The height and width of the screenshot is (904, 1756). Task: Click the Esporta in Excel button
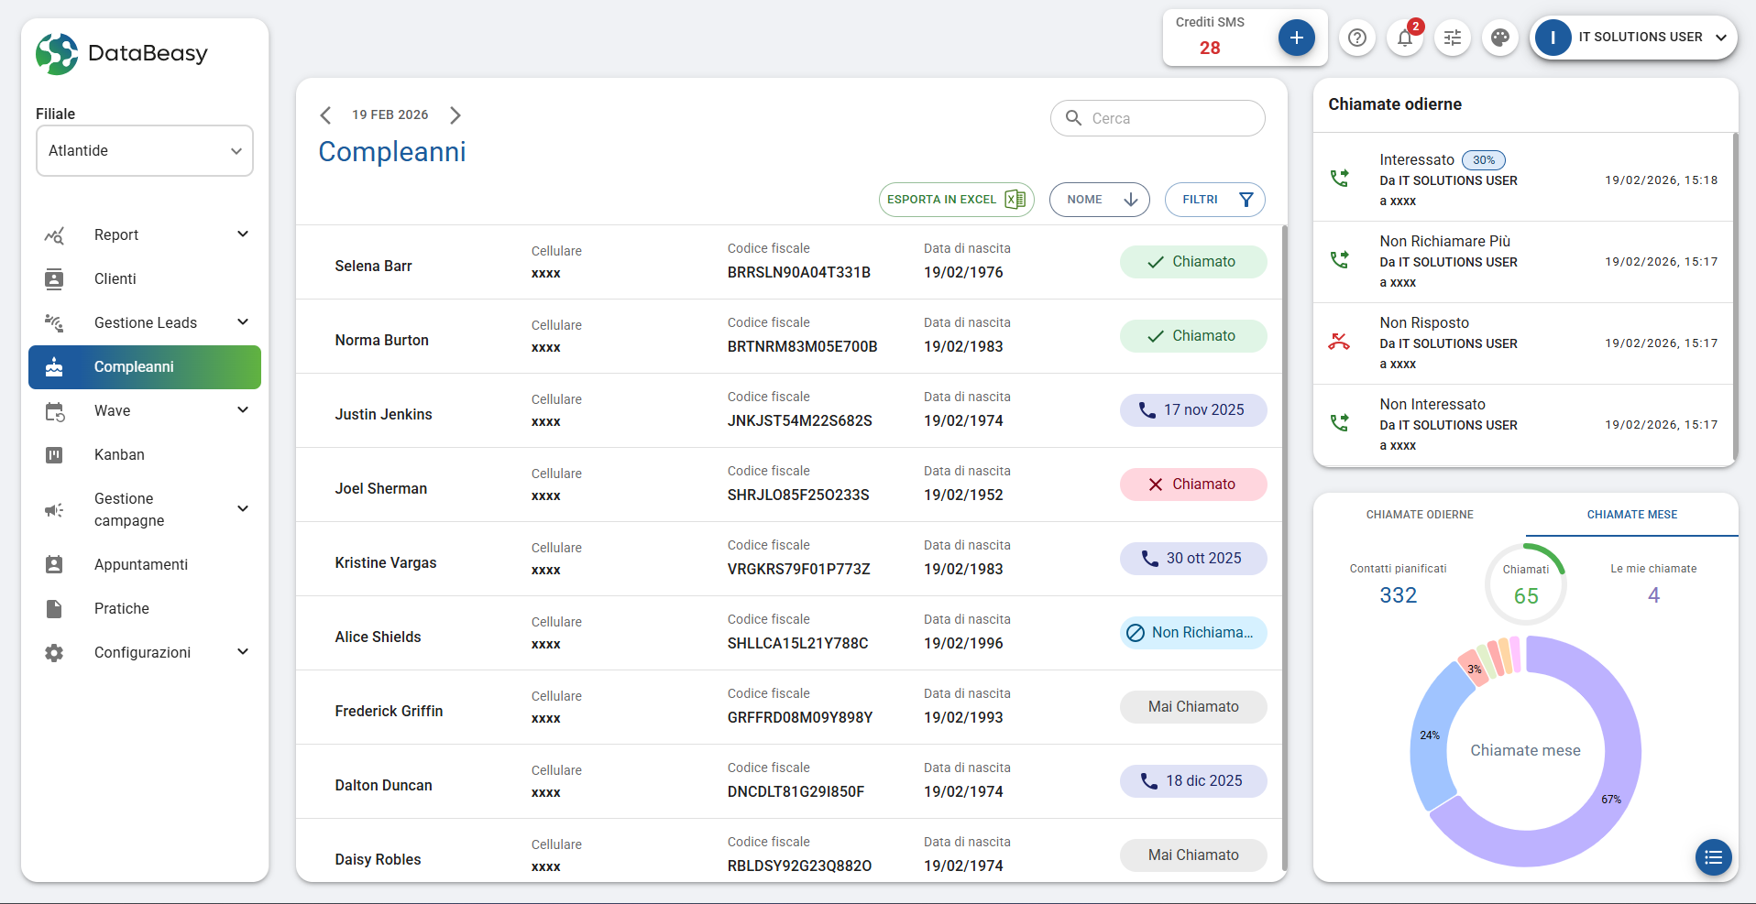(956, 200)
